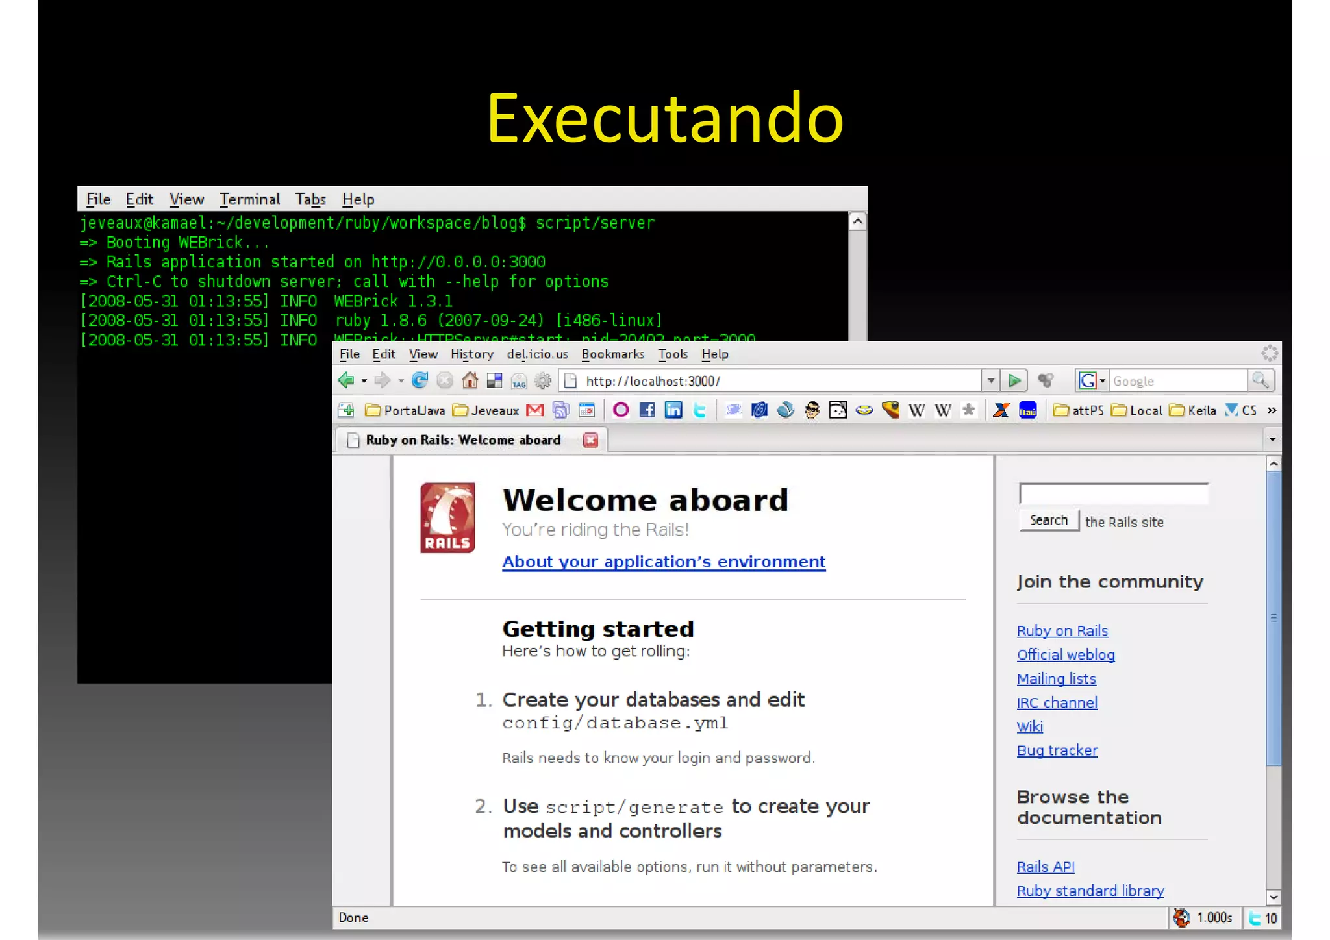
Task: Click the Rails logo image
Action: [447, 517]
